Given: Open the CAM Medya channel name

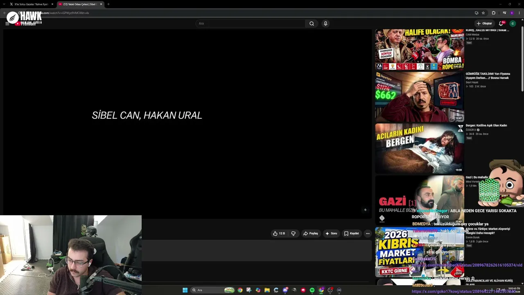Looking at the screenshot, I should click(472, 34).
